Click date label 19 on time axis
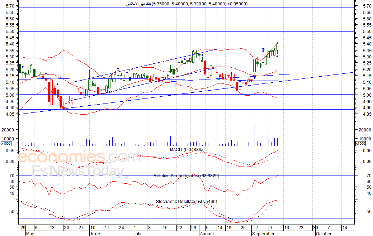This screenshot has height=236, width=373. click(x=228, y=228)
